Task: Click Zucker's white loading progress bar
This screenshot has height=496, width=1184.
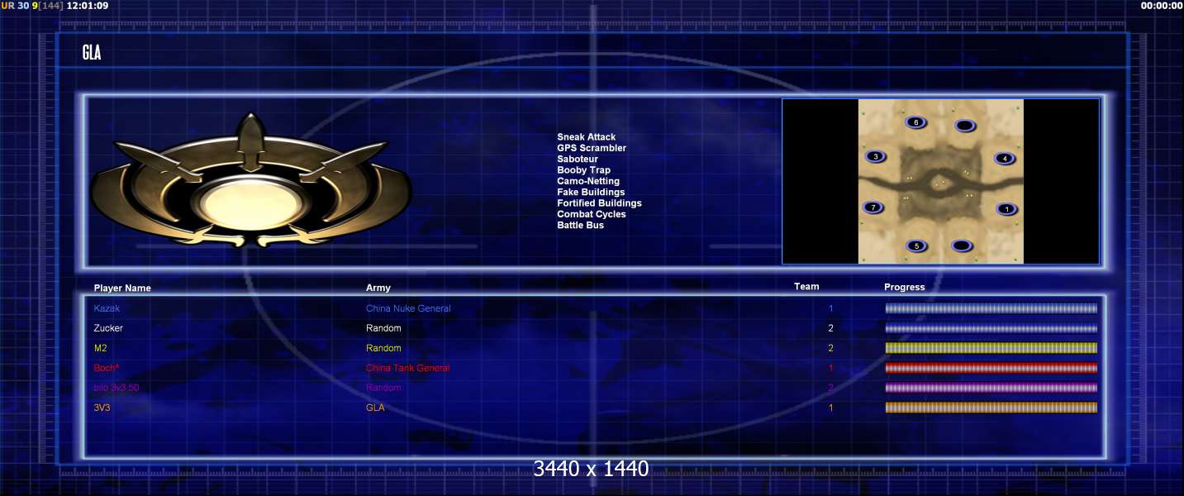Action: coord(991,328)
